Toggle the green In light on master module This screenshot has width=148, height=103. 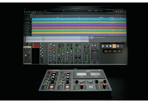[87, 62]
